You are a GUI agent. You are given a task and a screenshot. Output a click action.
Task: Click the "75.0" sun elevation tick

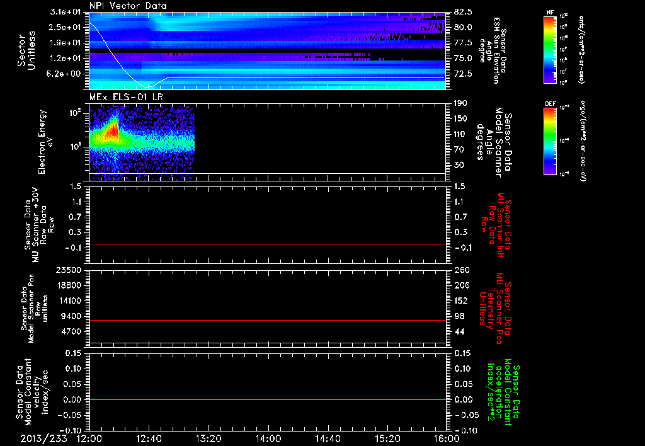463,59
